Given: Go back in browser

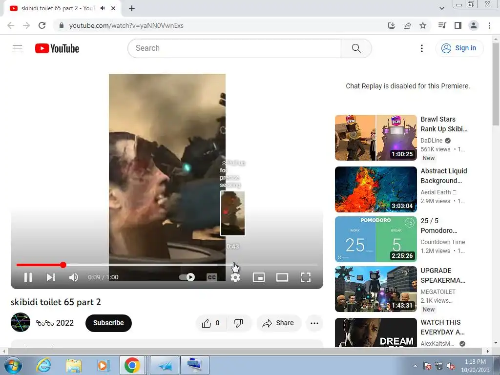Looking at the screenshot, I should coord(11,25).
